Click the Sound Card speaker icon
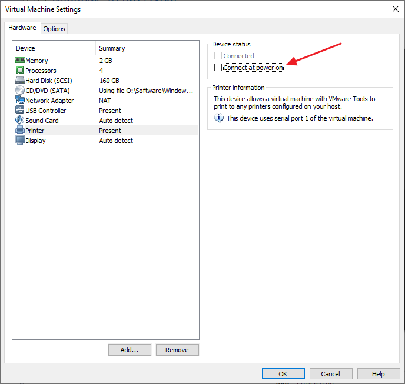 (x=20, y=120)
